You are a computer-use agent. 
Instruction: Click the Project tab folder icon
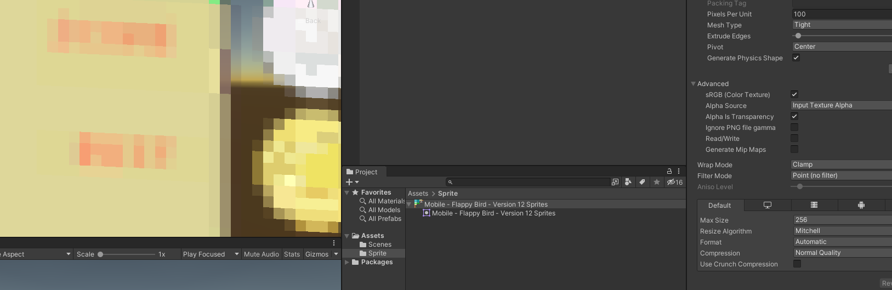pos(350,172)
